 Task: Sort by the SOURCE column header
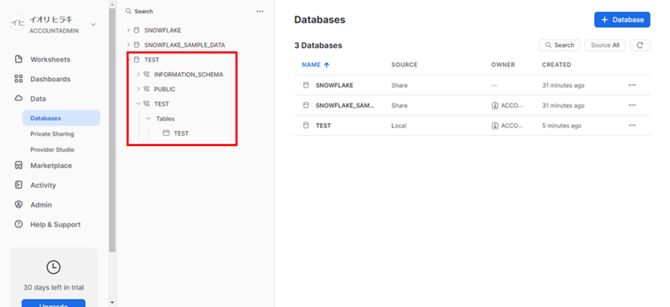point(404,65)
